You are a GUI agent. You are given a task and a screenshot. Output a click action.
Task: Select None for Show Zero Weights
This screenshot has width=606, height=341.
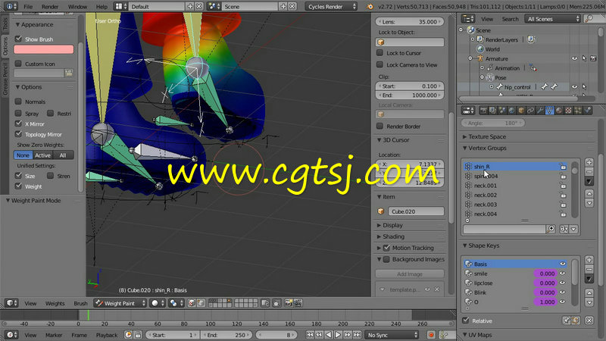pyautogui.click(x=23, y=155)
